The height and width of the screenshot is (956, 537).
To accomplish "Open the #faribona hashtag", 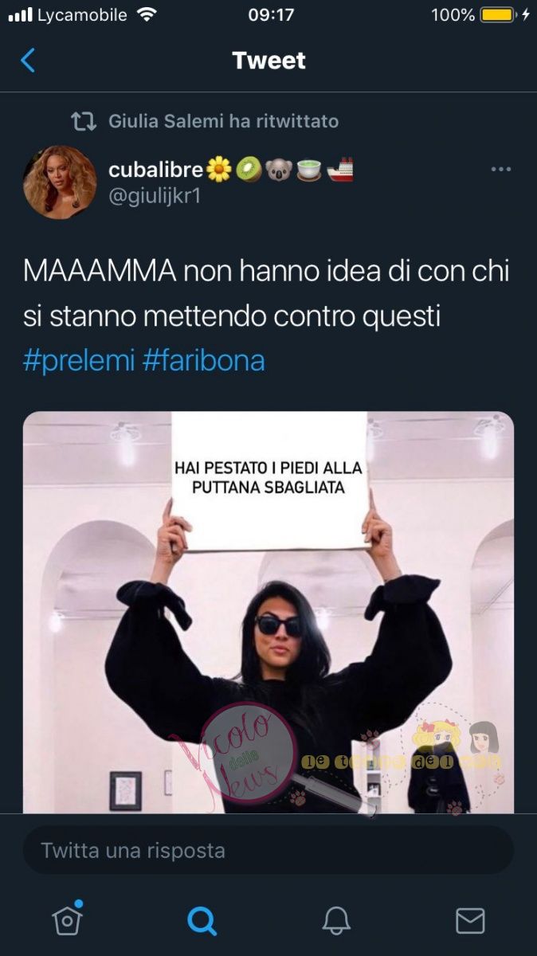I will 203,360.
